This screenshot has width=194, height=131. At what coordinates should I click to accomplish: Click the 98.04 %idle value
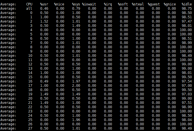click(x=187, y=120)
